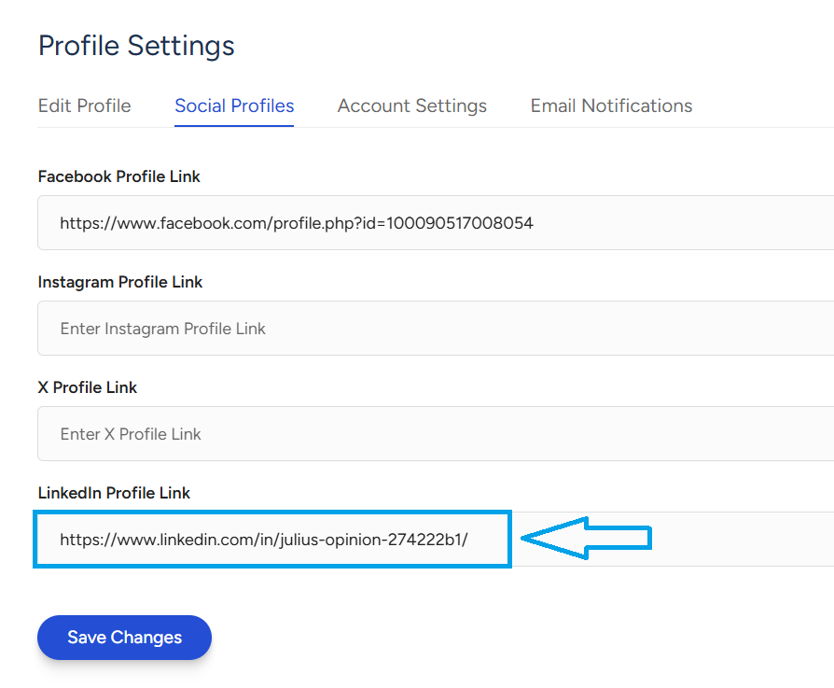
Task: Click the "Facebook Profile Link" label text
Action: point(118,176)
